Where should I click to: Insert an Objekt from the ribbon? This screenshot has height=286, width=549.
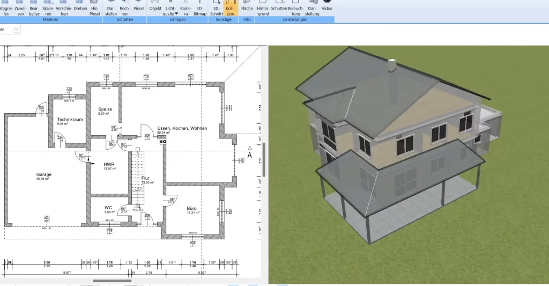pos(155,8)
